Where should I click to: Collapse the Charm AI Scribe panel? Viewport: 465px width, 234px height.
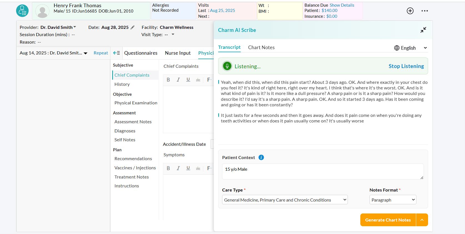click(x=423, y=30)
